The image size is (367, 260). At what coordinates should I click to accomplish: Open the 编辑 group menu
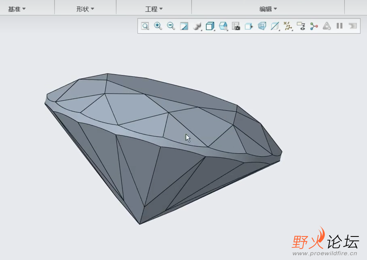coord(268,9)
